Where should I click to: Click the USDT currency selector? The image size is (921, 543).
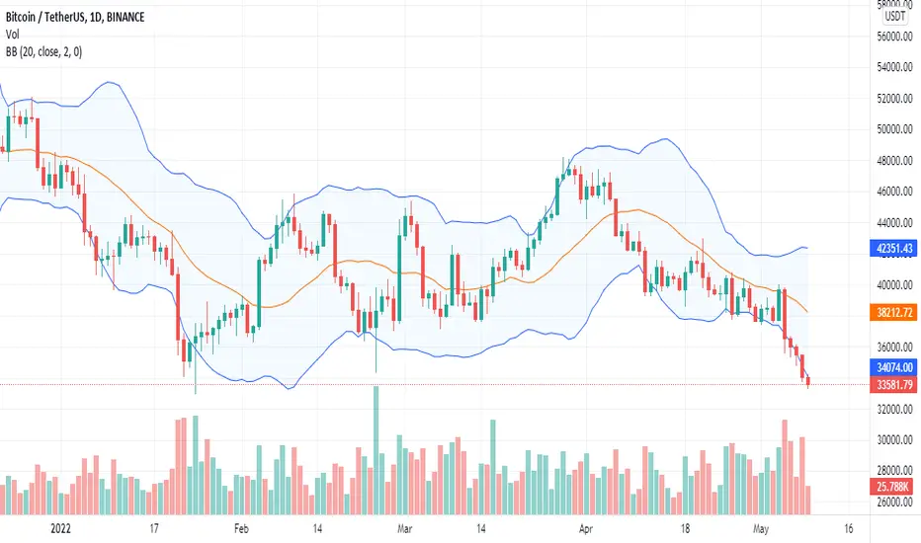pos(895,17)
